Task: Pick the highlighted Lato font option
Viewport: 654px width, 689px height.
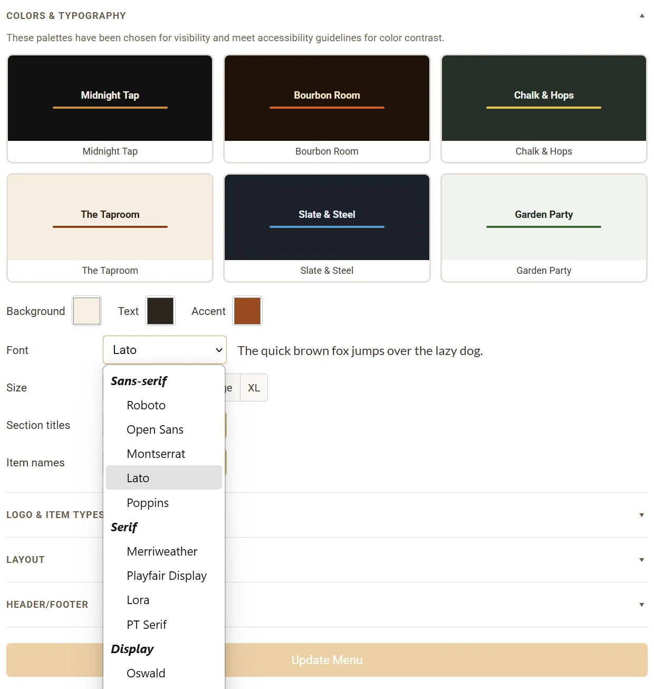Action: (164, 478)
